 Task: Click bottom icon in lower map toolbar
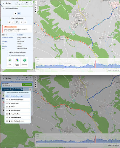click(x=36, y=87)
